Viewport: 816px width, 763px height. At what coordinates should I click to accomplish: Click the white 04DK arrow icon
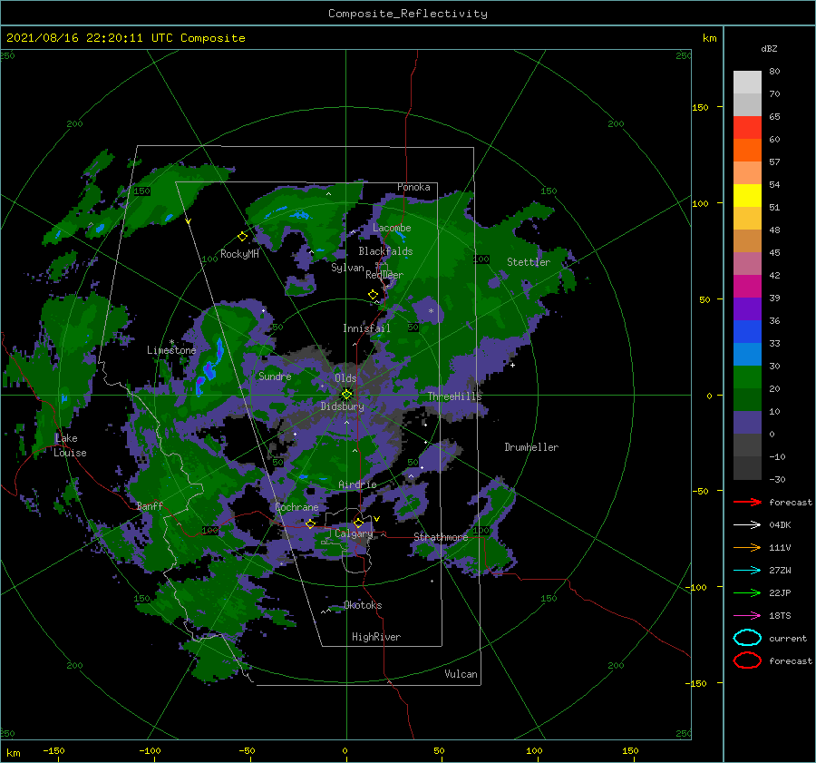pyautogui.click(x=747, y=524)
